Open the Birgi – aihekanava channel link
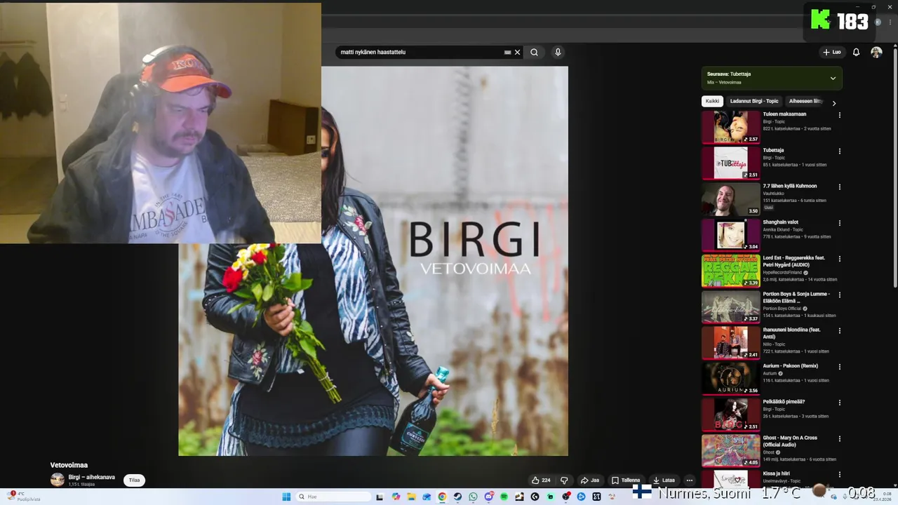Image resolution: width=898 pixels, height=505 pixels. point(91,477)
